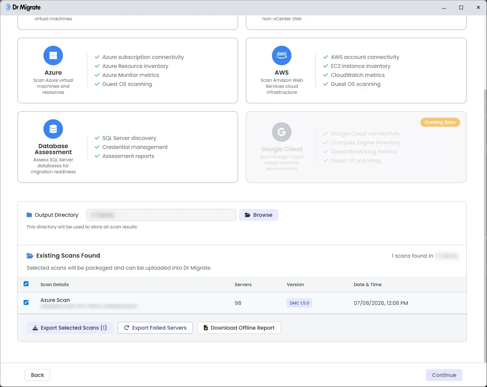
Task: Click the Existing Scans Found folder icon
Action: click(30, 256)
